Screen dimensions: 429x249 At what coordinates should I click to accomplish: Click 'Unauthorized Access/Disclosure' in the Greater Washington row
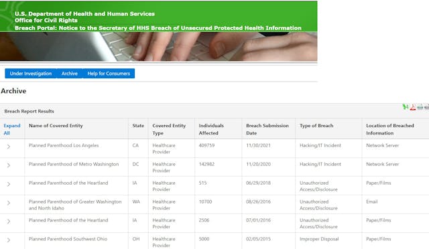(x=318, y=205)
